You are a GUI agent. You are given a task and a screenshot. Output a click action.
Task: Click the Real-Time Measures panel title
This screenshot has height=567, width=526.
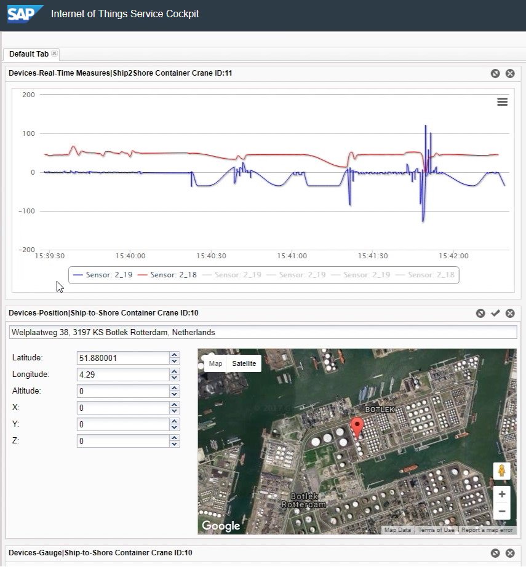(120, 73)
